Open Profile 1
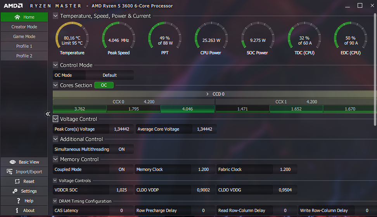Image resolution: width=377 pixels, height=217 pixels. point(24,46)
